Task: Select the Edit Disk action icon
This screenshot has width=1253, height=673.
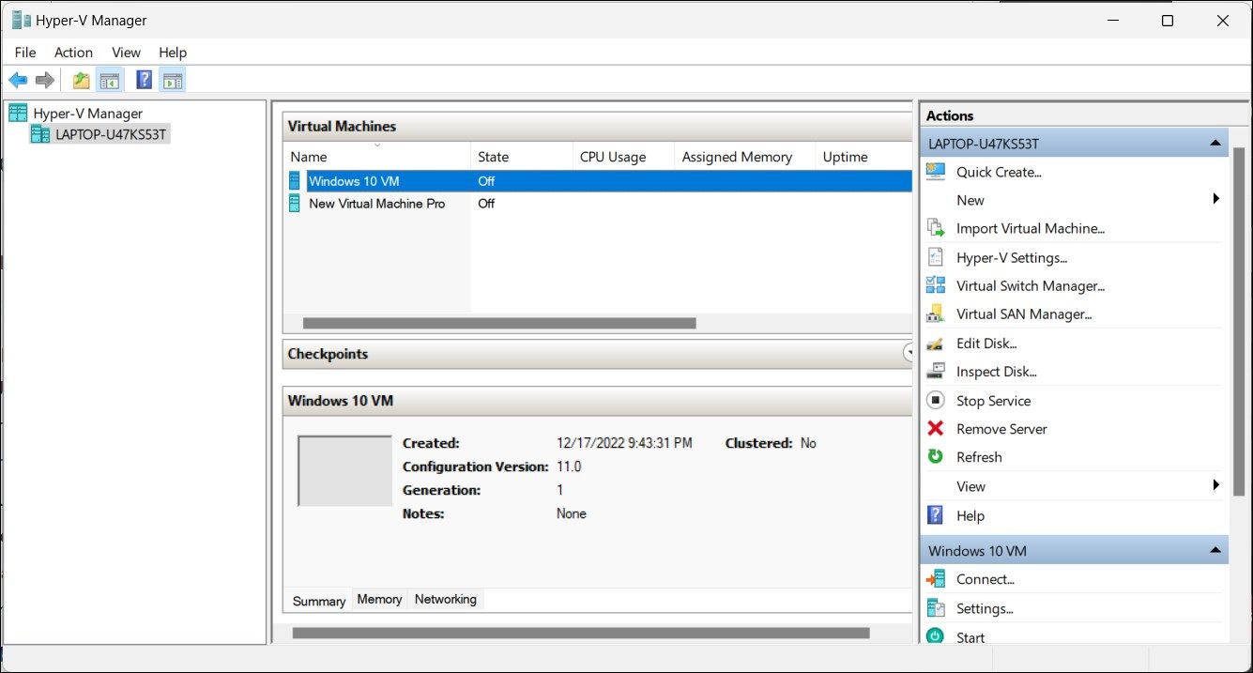Action: (x=935, y=343)
